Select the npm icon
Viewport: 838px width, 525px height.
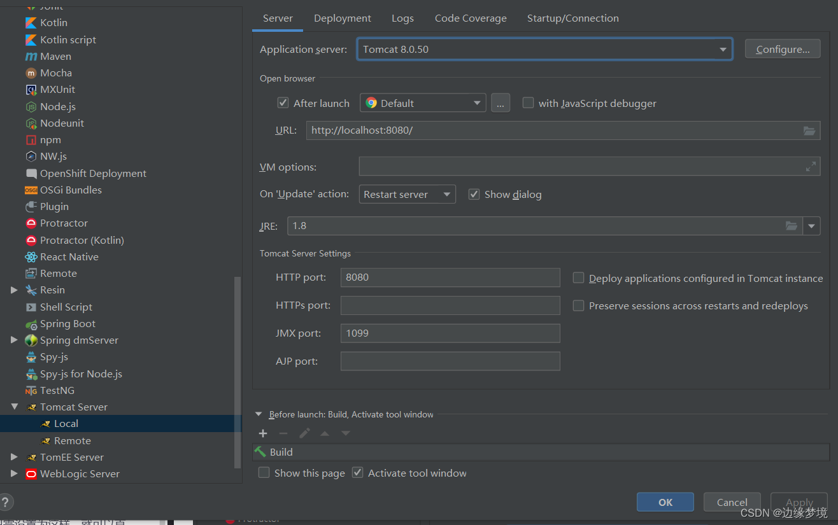31,140
